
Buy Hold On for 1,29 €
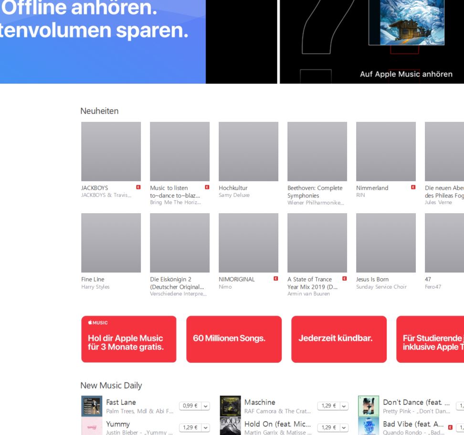click(328, 427)
